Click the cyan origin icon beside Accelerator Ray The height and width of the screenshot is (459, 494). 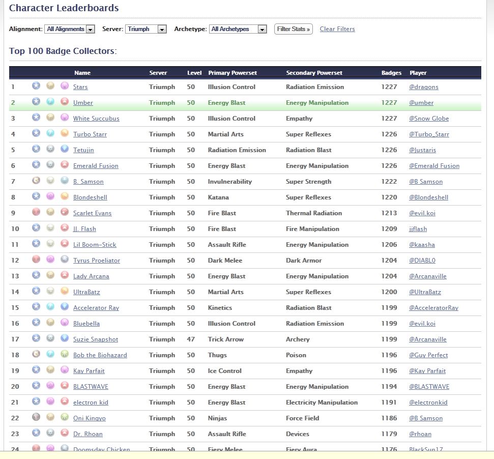[50, 307]
